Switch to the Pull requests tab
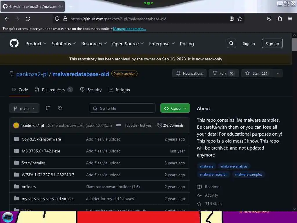The width and height of the screenshot is (297, 223). 54,90
